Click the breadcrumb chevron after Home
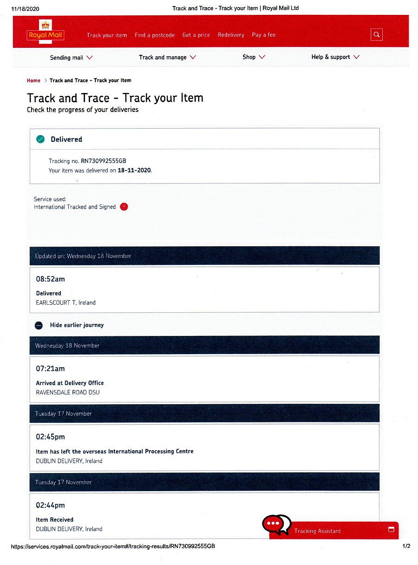Screen dimensions: 418x565 (x=46, y=80)
